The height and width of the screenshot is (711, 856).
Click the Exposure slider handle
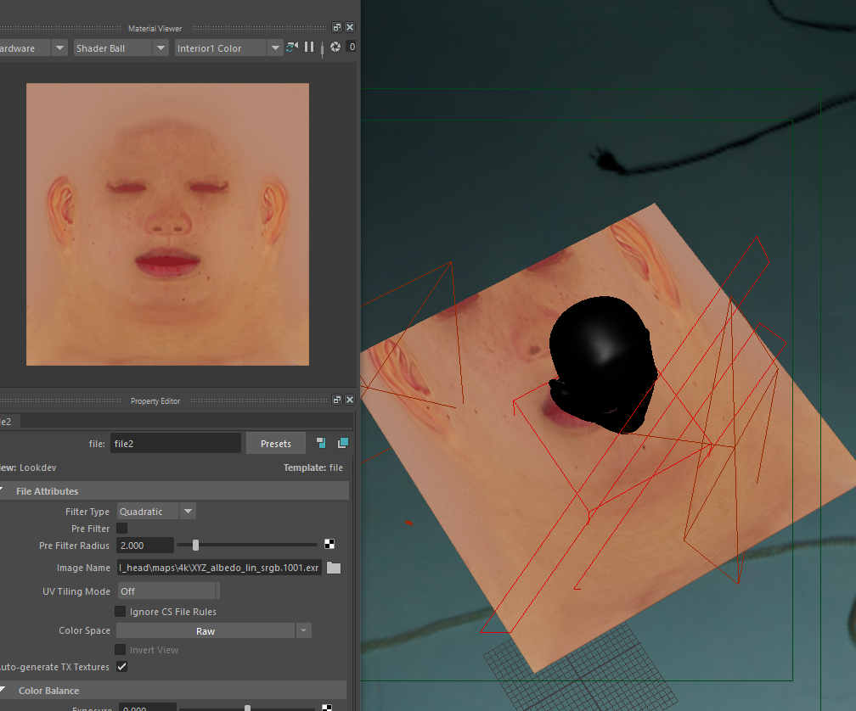247,708
